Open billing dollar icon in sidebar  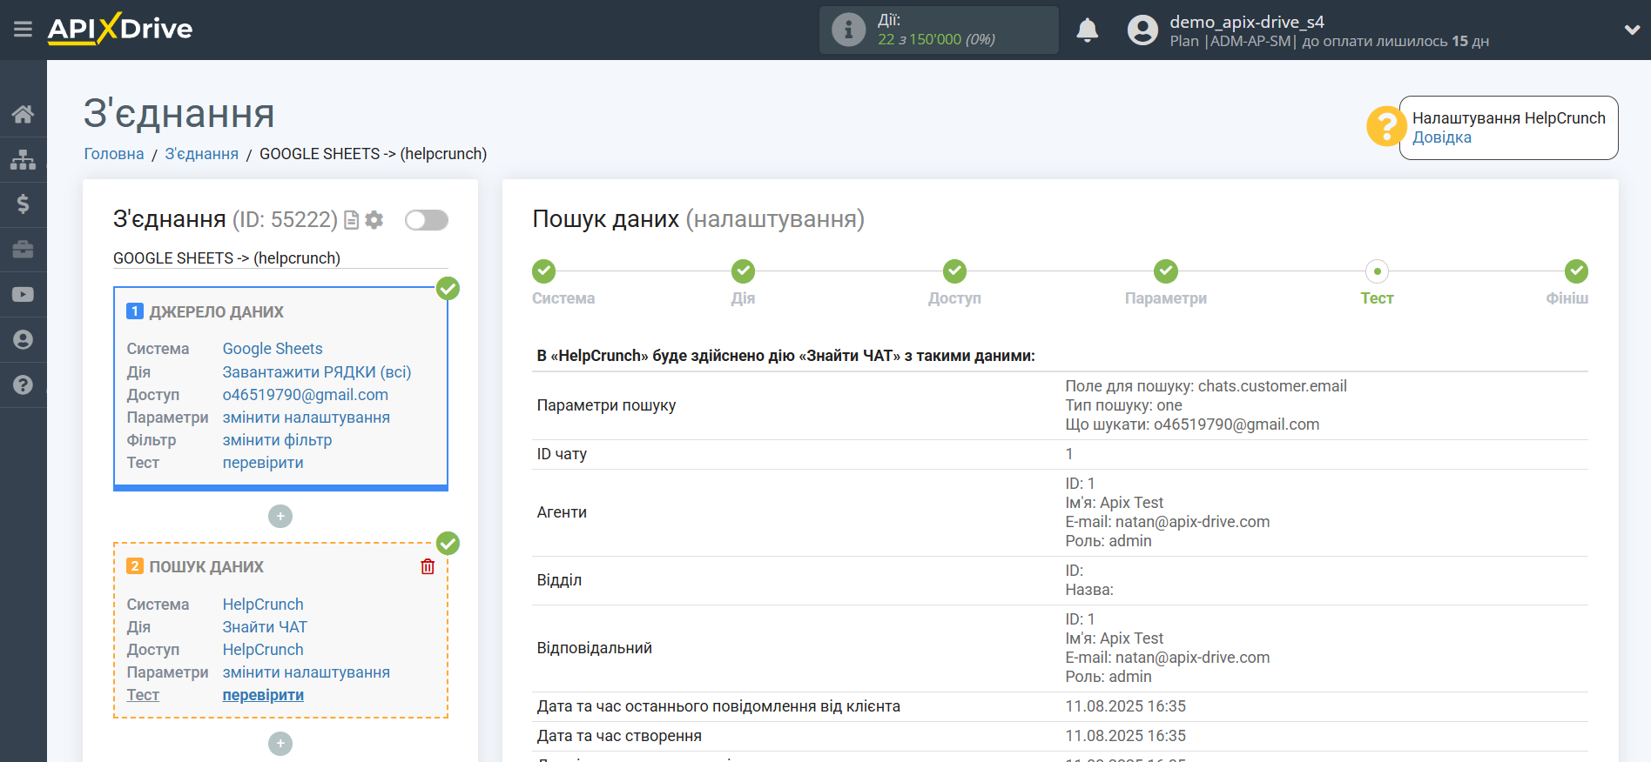(x=24, y=204)
